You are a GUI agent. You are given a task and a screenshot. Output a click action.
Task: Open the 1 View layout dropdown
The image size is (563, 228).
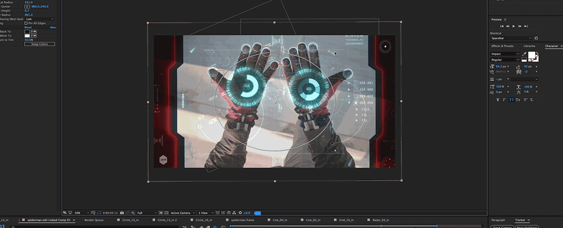pos(206,213)
